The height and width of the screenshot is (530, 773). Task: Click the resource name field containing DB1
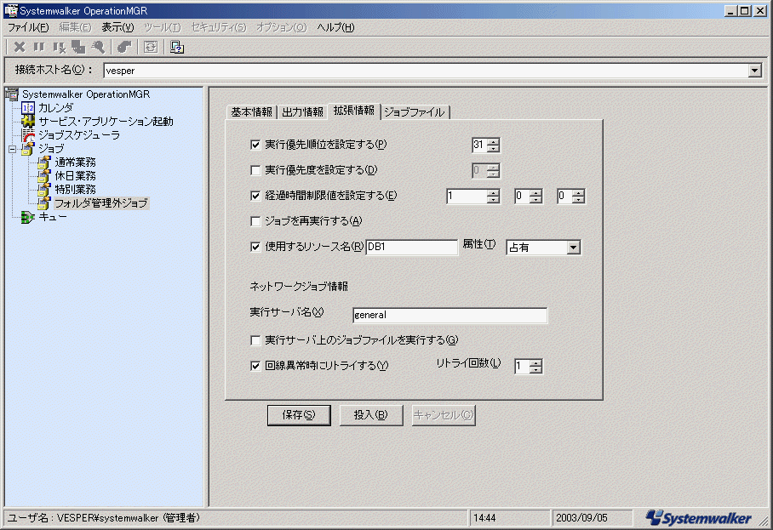[412, 247]
